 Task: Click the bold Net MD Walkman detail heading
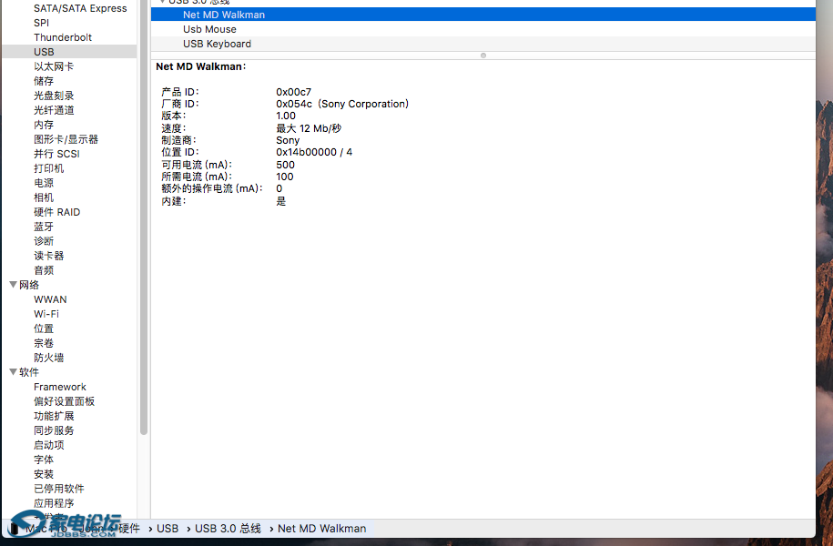click(x=201, y=66)
